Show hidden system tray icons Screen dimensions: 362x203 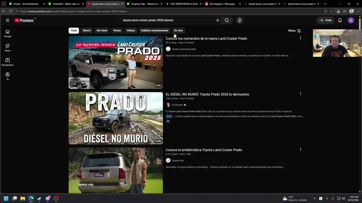(x=314, y=198)
